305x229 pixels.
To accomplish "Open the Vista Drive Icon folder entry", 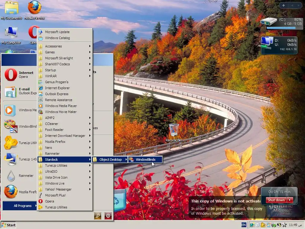I will pos(65,177).
